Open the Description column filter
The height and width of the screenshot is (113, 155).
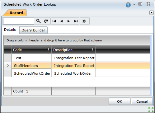[92, 49]
